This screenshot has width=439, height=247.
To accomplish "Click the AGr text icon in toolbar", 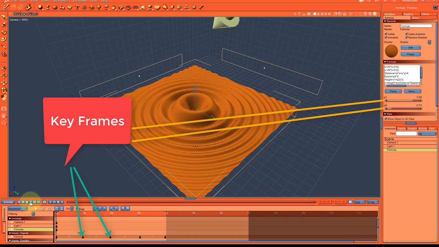I will click(x=135, y=7).
